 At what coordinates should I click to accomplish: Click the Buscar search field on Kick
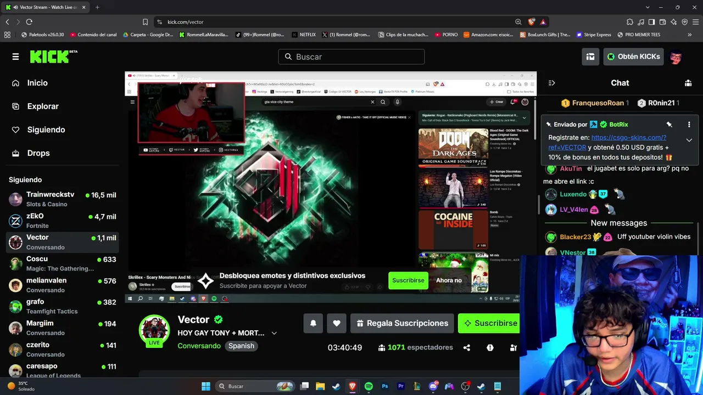(351, 57)
